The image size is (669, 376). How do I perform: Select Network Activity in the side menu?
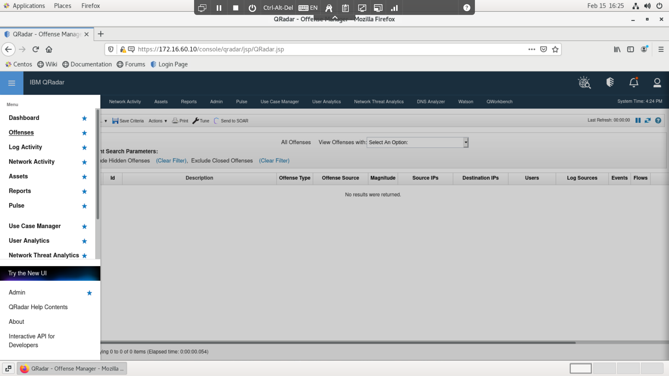[x=32, y=162]
